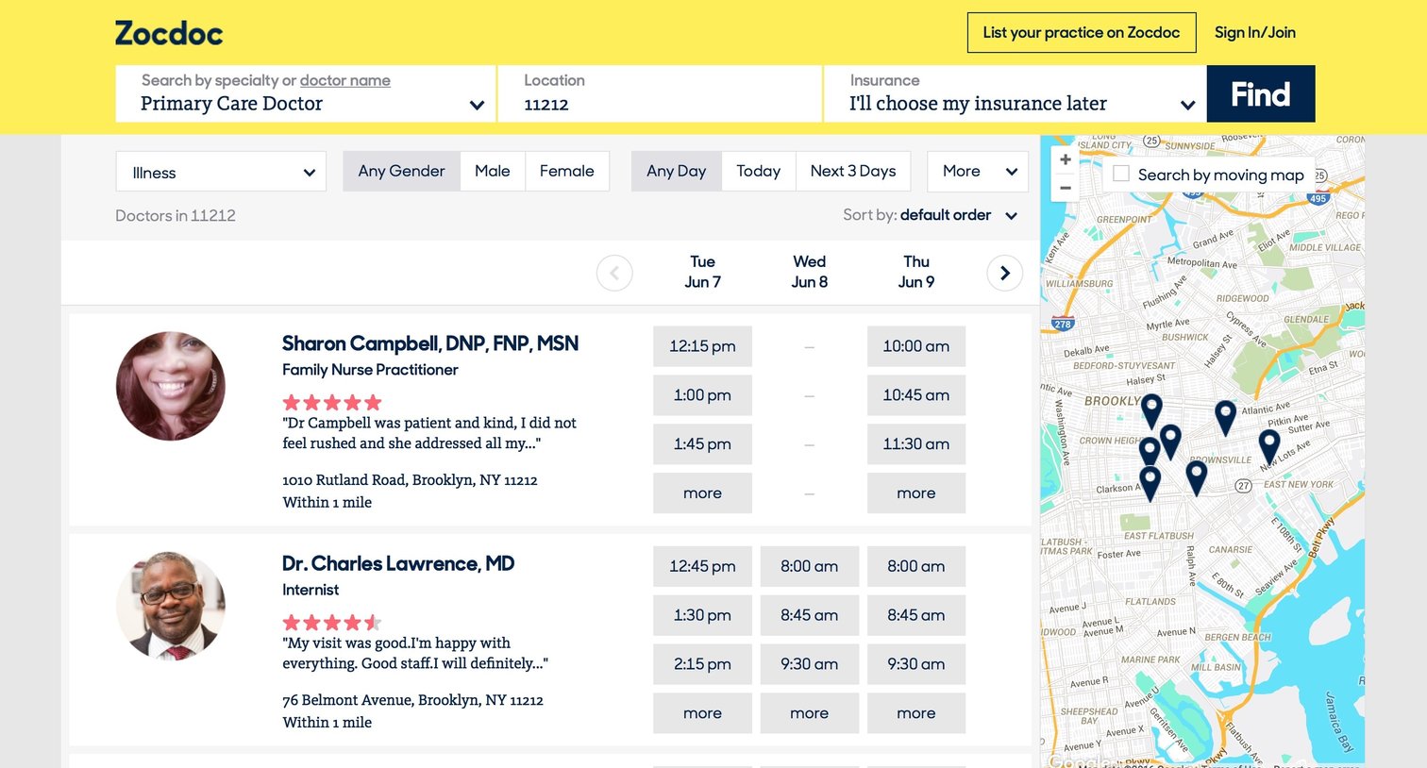Click the Zocdoc logo
This screenshot has width=1427, height=768.
point(169,34)
